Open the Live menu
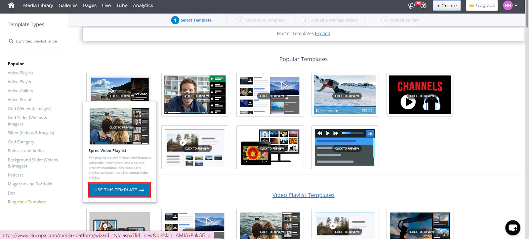Viewport: 529px width, 239px height. click(106, 5)
